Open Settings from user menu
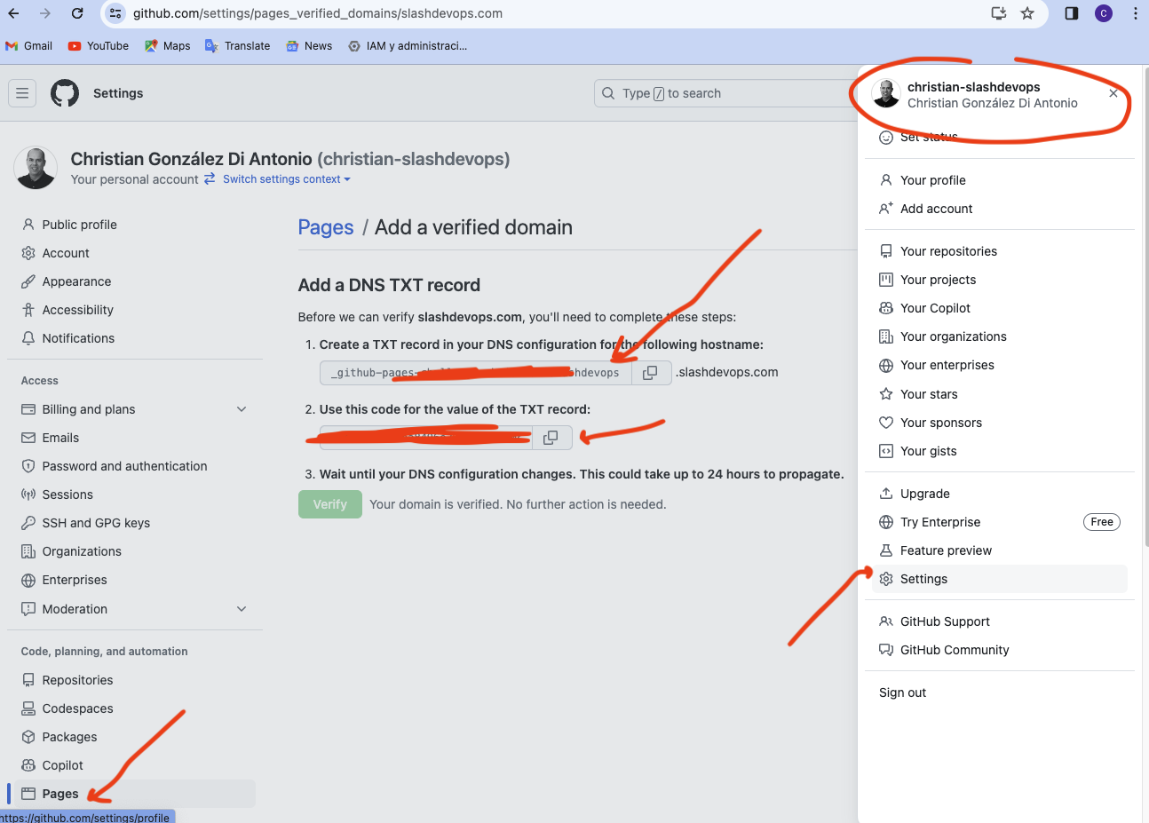 point(1000,579)
